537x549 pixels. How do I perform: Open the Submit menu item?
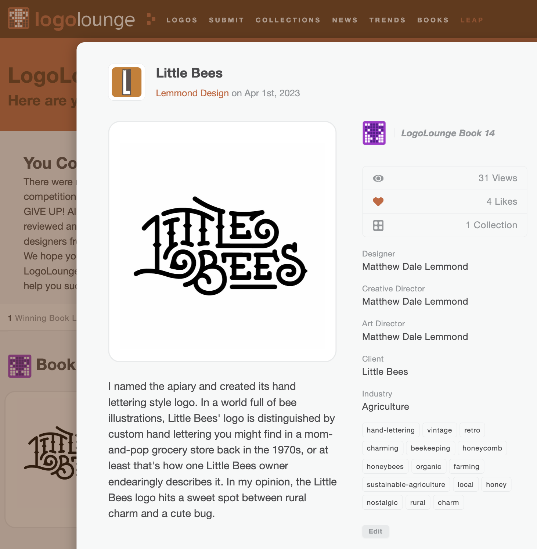coord(226,20)
